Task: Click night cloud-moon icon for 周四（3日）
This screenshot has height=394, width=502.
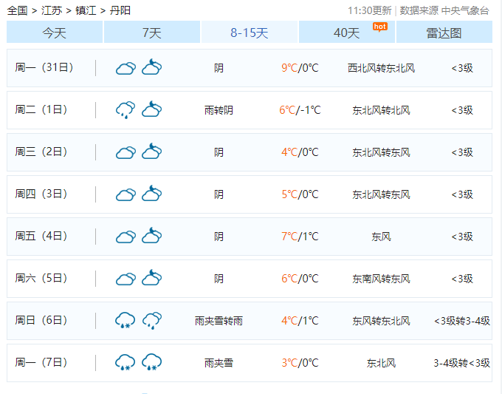Action: click(x=152, y=193)
